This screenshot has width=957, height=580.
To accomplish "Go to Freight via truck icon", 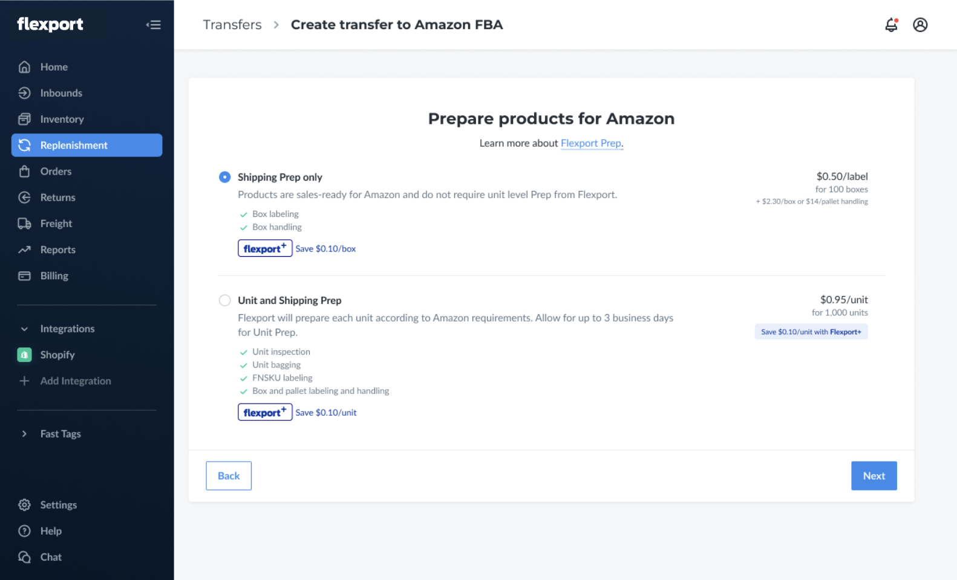I will coord(24,224).
